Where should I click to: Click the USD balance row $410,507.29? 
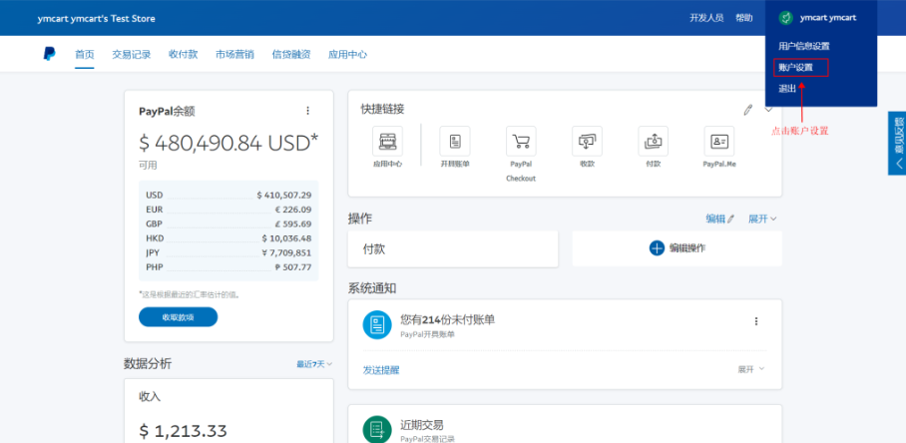click(x=228, y=196)
